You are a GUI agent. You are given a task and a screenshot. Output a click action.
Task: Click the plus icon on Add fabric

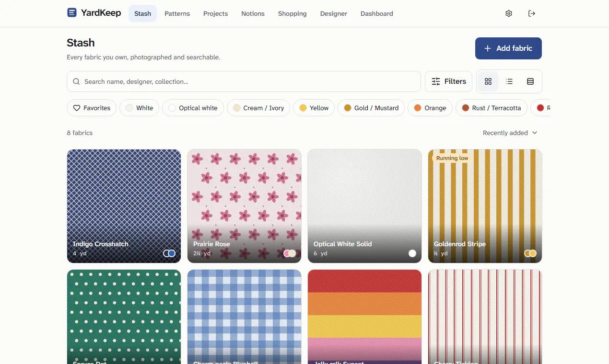(488, 48)
